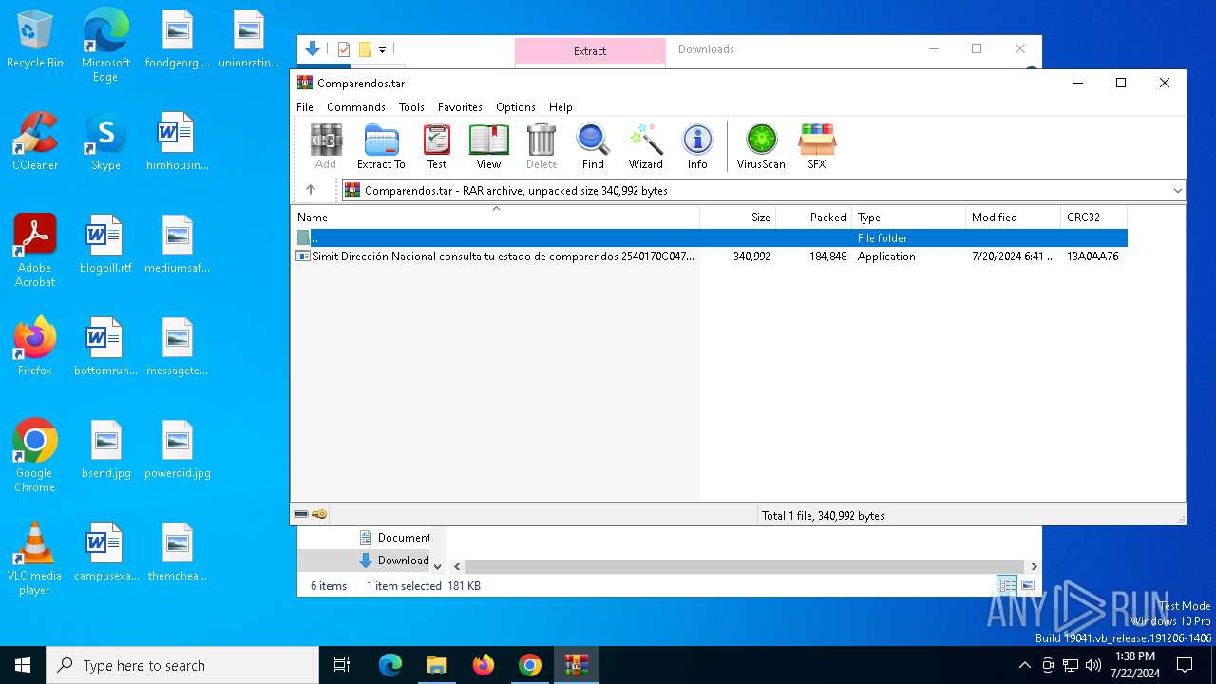Viewport: 1216px width, 684px height.
Task: Sort file list by Size column
Action: (x=738, y=218)
